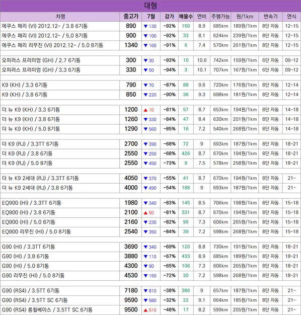Screen dimensions: 301x315
Task: Click the 원/1km column header
Action: (245, 17)
